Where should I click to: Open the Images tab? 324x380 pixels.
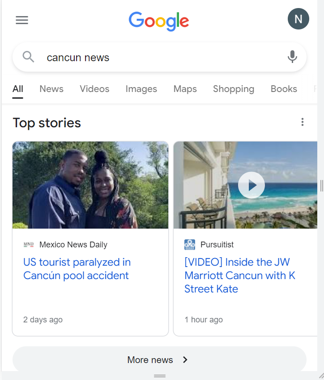click(141, 89)
